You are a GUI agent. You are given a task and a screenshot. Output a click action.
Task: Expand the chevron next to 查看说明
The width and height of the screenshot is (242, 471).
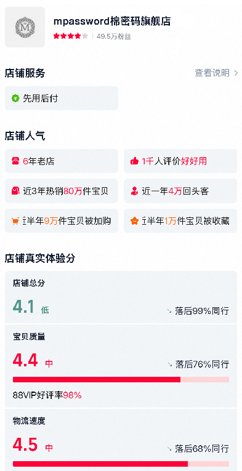coord(236,73)
